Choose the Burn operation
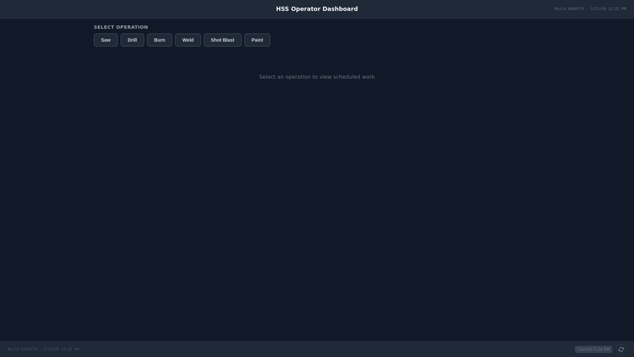The height and width of the screenshot is (357, 634). (159, 40)
